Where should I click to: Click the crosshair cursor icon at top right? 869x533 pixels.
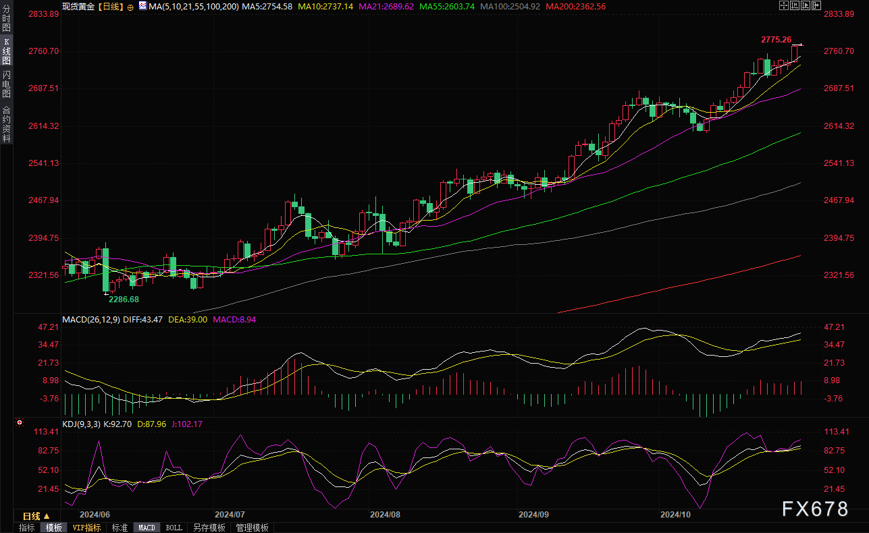784,5
